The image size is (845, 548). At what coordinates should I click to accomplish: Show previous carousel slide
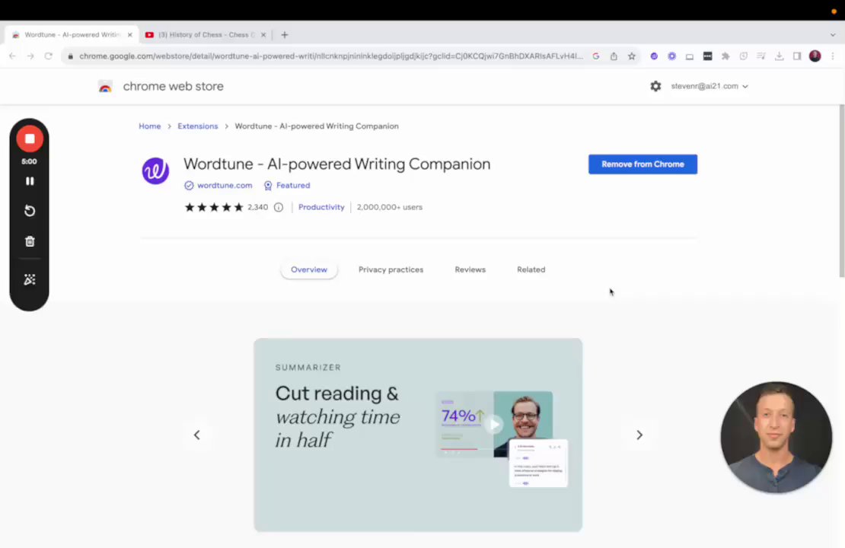coord(196,435)
